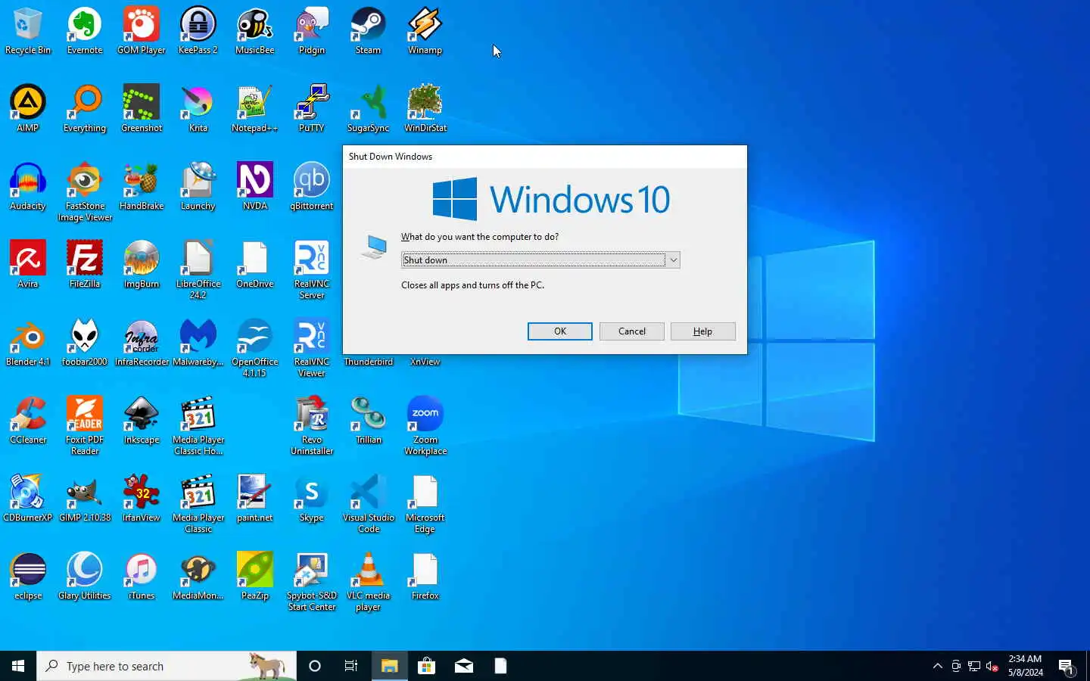This screenshot has height=681, width=1090.
Task: Select the CCleaner desktop icon
Action: (28, 421)
